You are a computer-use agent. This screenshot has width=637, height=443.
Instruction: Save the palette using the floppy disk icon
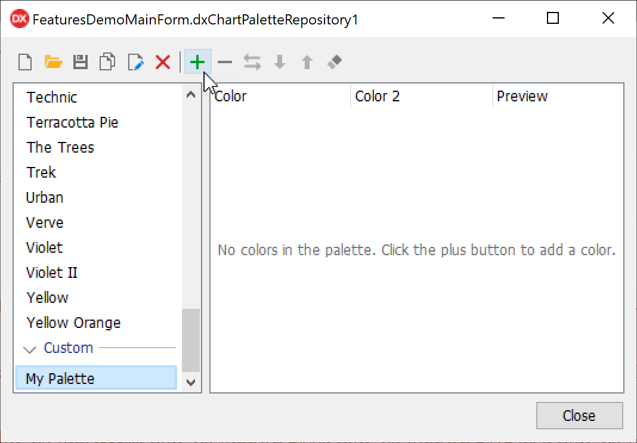tap(81, 62)
